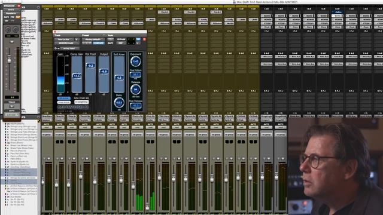Select Aux Master in the Groups list
This screenshot has width=383, height=215.
tap(16, 196)
